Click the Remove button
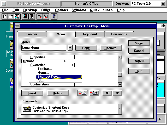The image size is (167, 125). tap(111, 48)
